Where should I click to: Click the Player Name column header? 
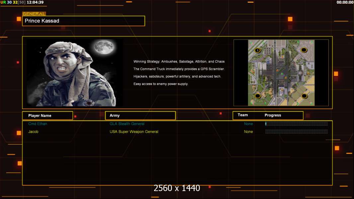[47, 116]
